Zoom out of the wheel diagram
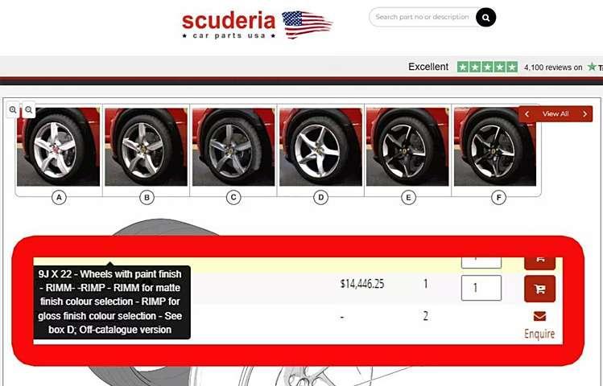Screen dimensions: 603x386 click(x=29, y=110)
